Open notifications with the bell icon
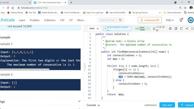Image resolution: width=194 pixels, height=109 pixels. coord(181,20)
